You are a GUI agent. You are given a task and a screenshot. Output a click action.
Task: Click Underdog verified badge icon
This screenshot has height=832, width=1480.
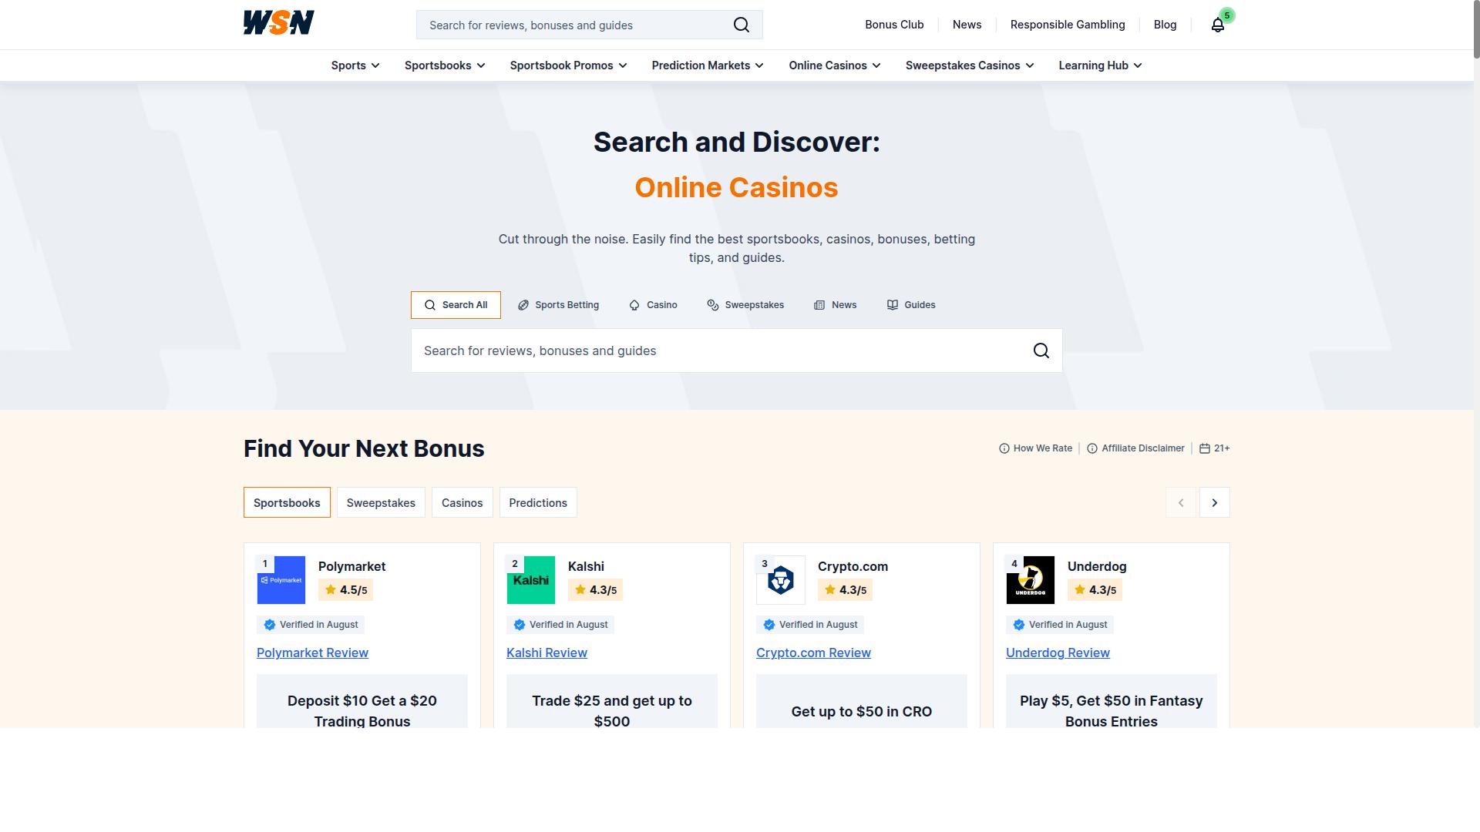click(1019, 625)
